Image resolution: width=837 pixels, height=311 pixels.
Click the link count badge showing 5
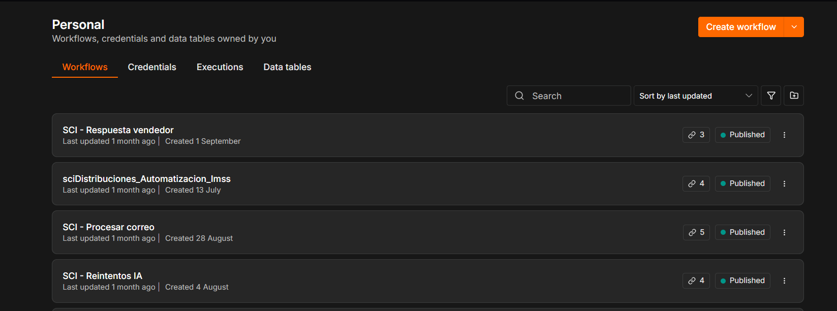696,232
